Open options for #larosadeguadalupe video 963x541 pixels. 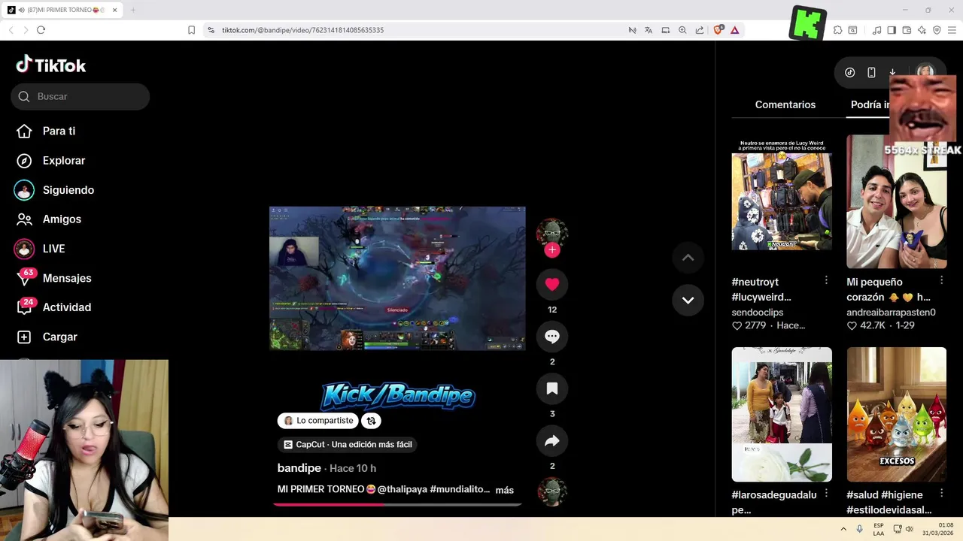[x=826, y=494]
